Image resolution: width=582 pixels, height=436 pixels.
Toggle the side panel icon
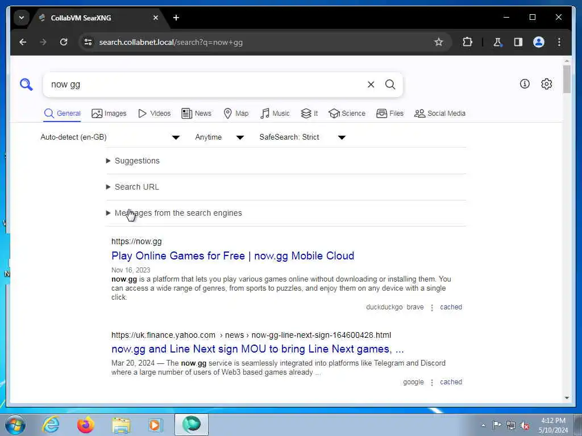(x=518, y=42)
